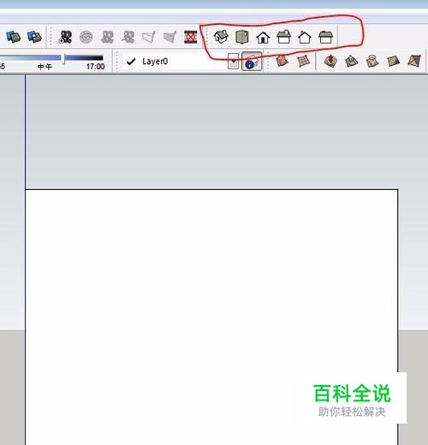This screenshot has width=428, height=445.
Task: Switch to the Front view house icon
Action: (263, 38)
